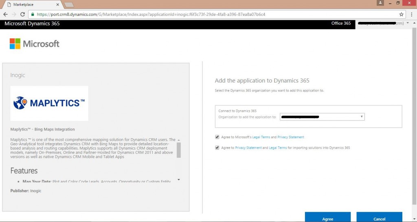
Task: Select the Marketplace tab
Action: coord(32,4)
